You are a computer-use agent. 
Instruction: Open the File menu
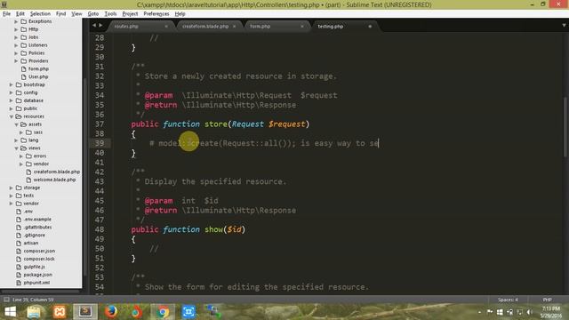6,14
